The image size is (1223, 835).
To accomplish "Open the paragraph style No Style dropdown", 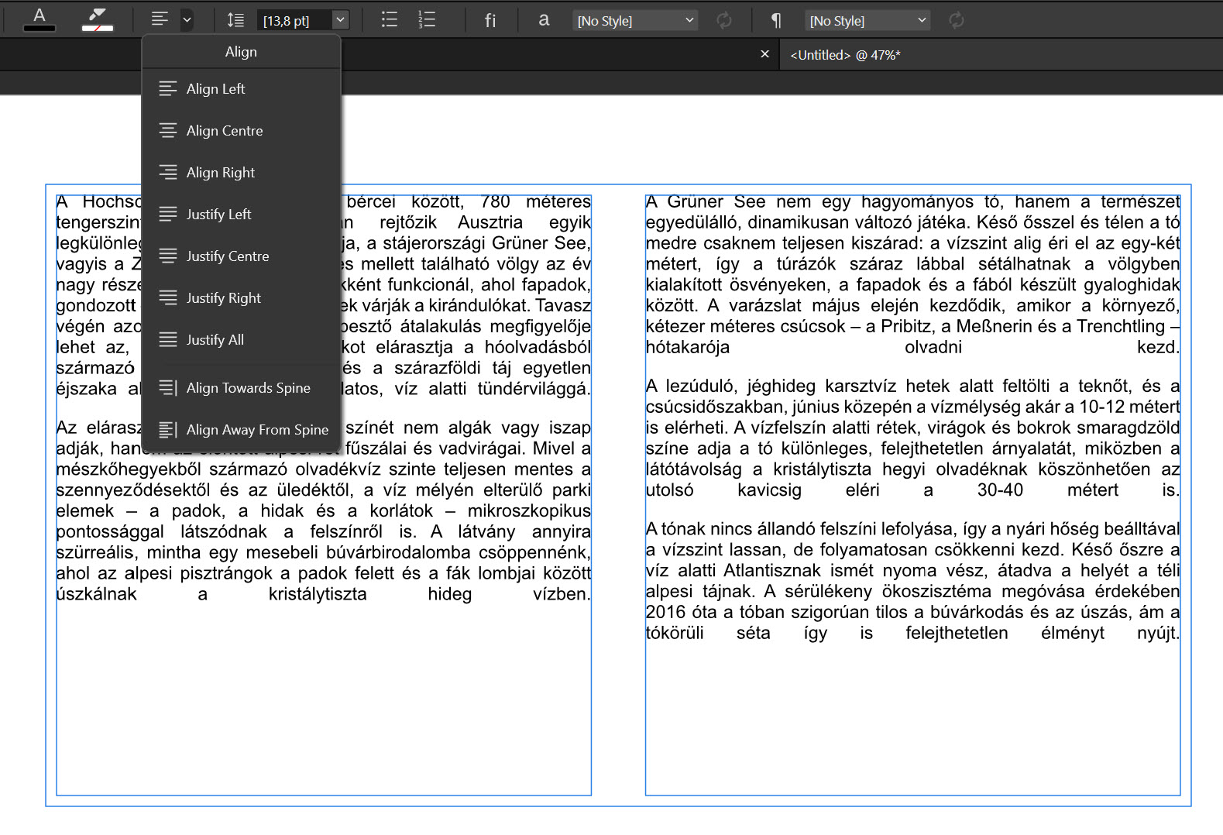I will tap(867, 21).
